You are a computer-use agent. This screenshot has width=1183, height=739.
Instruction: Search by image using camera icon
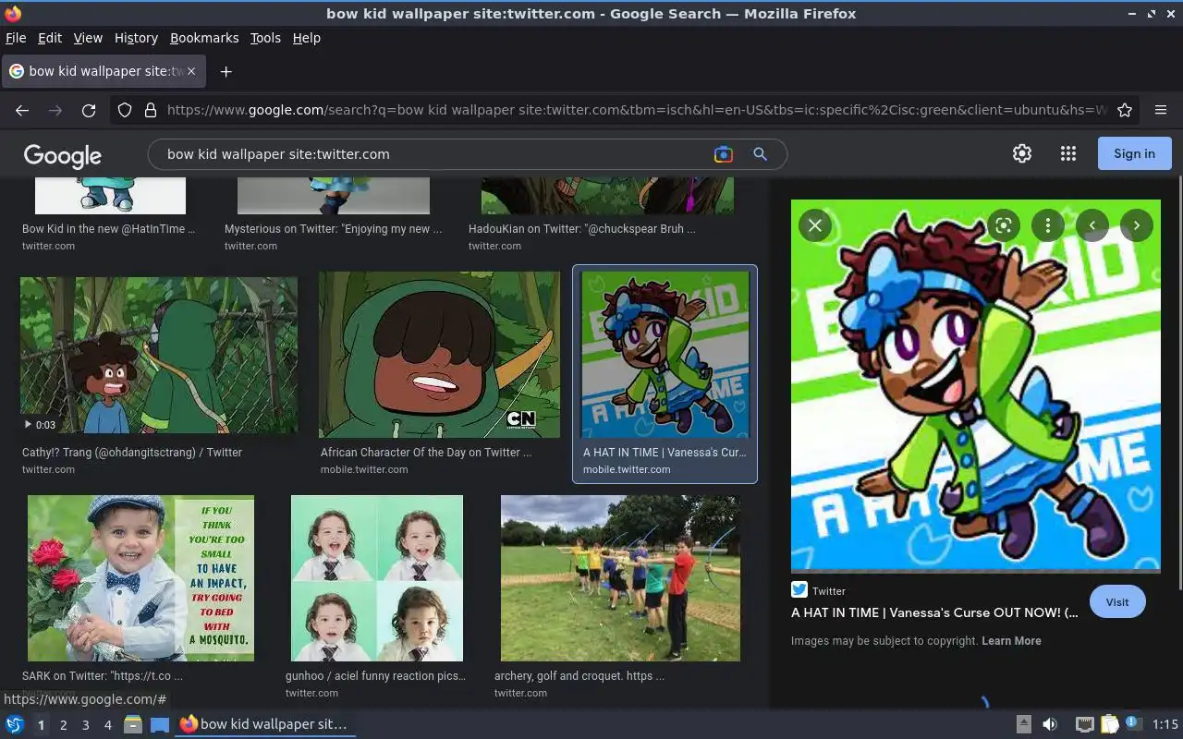pyautogui.click(x=724, y=154)
